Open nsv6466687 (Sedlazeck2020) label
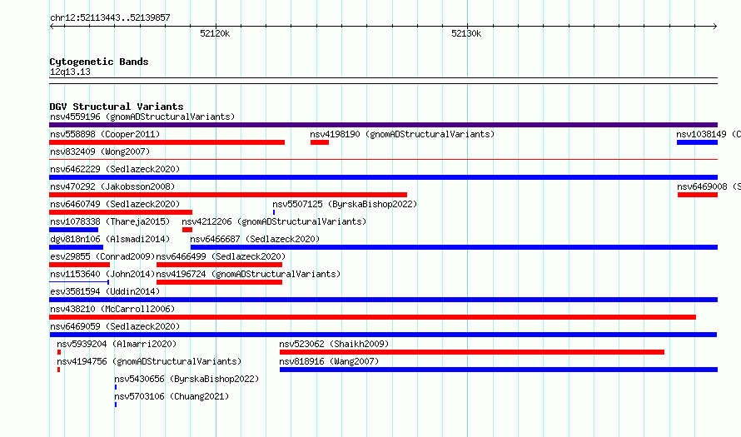Image resolution: width=741 pixels, height=437 pixels. [255, 239]
